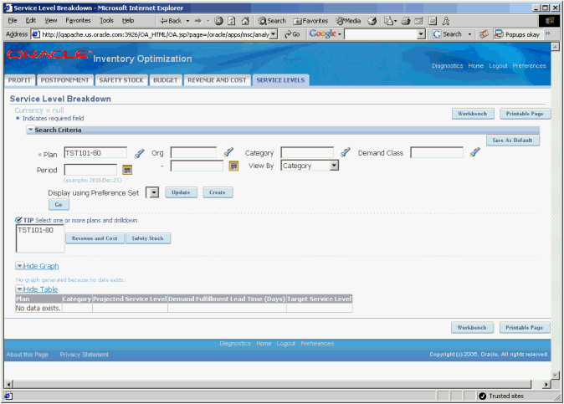Click the header Preferences link
Viewport: 564px width, 404px height.
coord(529,66)
